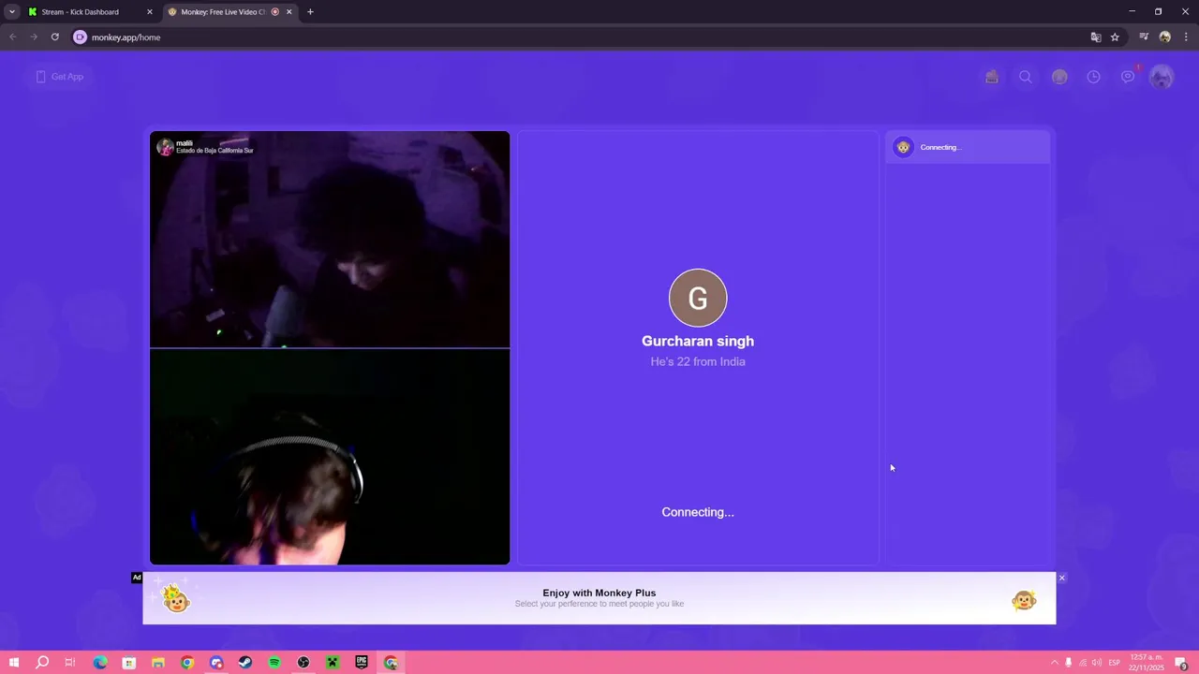Open the Windows Start menu

click(13, 663)
